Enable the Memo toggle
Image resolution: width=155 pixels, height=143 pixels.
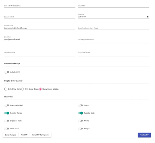click(x=81, y=121)
